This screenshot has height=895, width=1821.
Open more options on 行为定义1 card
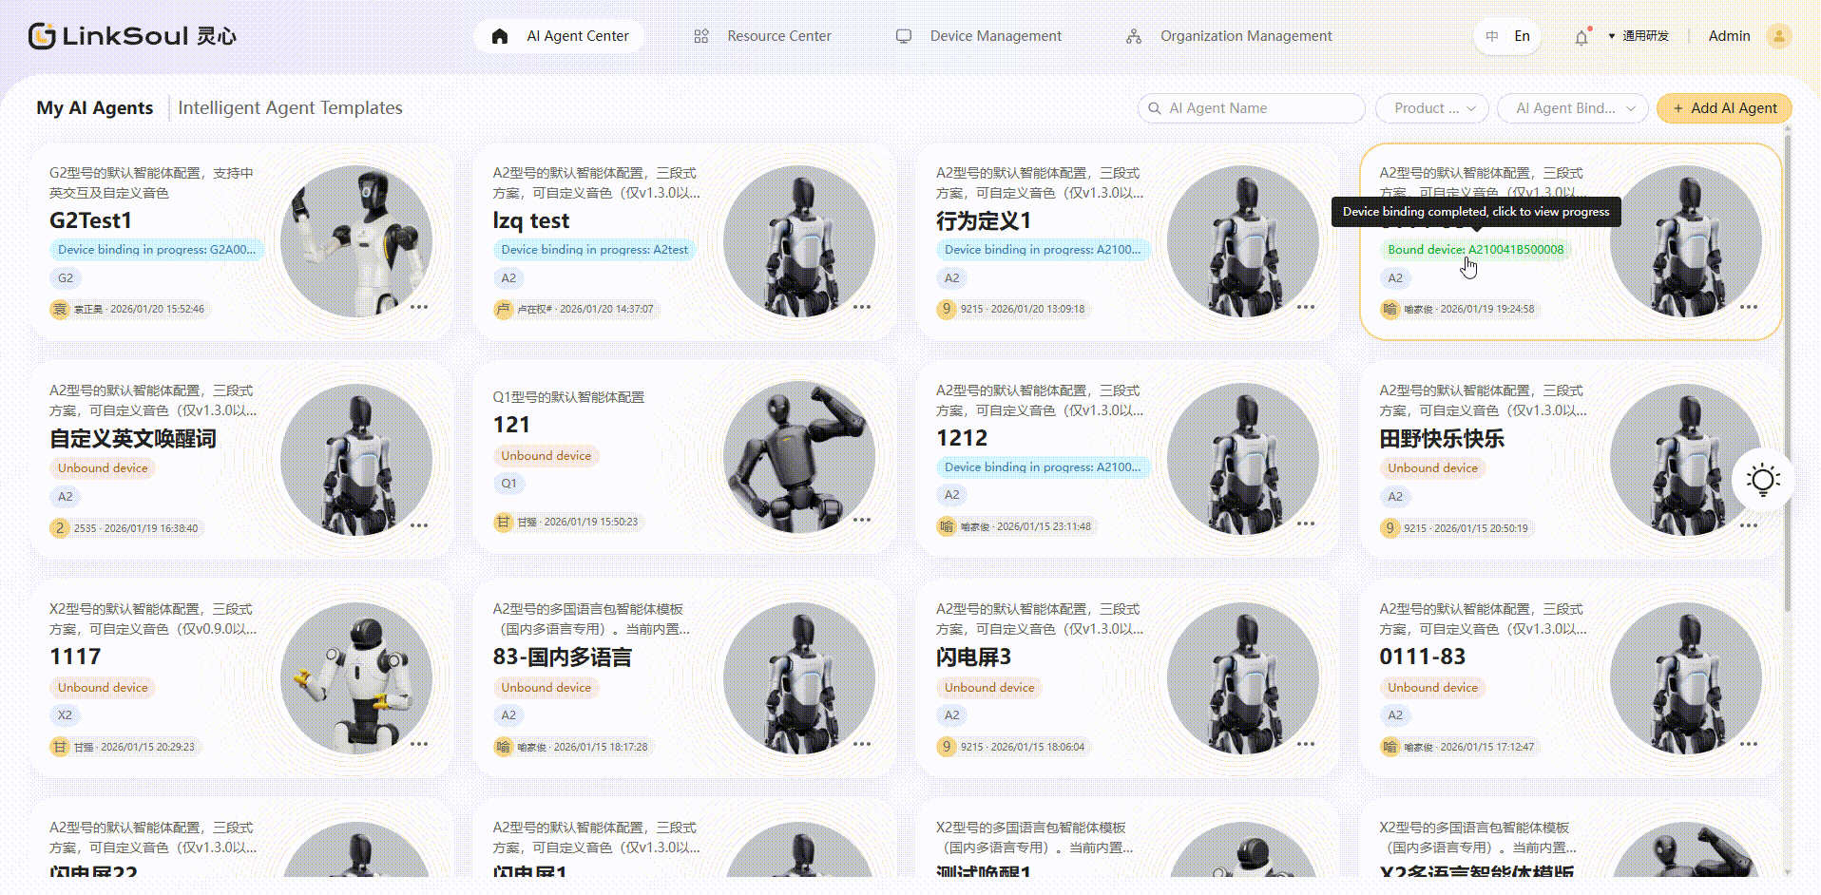pyautogui.click(x=1306, y=307)
